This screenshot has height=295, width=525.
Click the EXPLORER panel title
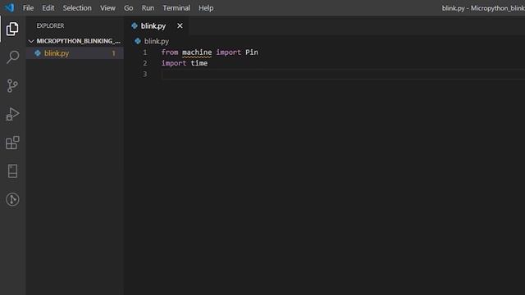coord(50,25)
